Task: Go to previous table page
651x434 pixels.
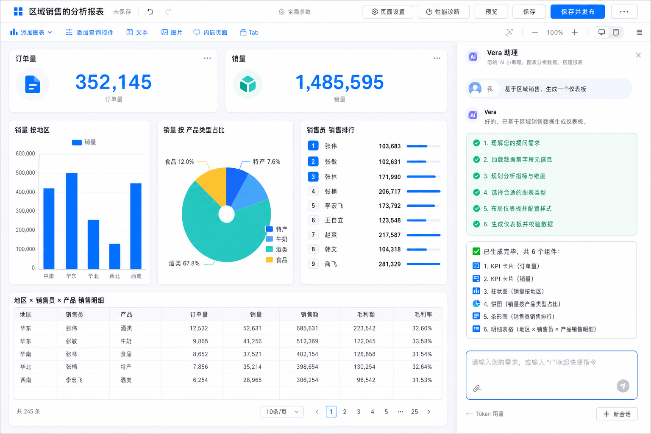Action: [x=317, y=412]
